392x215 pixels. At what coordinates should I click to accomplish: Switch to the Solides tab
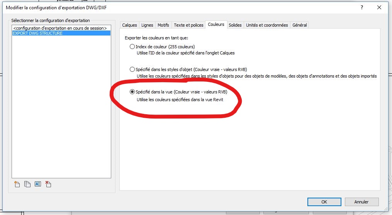click(235, 25)
